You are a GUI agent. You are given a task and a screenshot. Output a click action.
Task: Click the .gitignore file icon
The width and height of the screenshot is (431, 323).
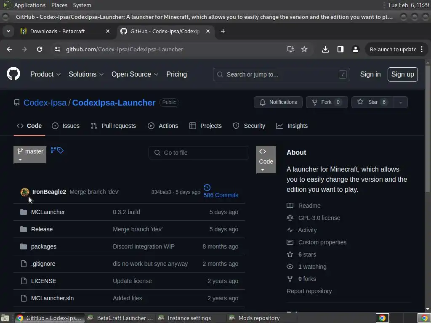coord(24,264)
